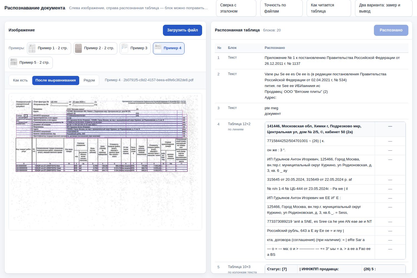Select the "После выравнивания" view tab

click(x=56, y=80)
